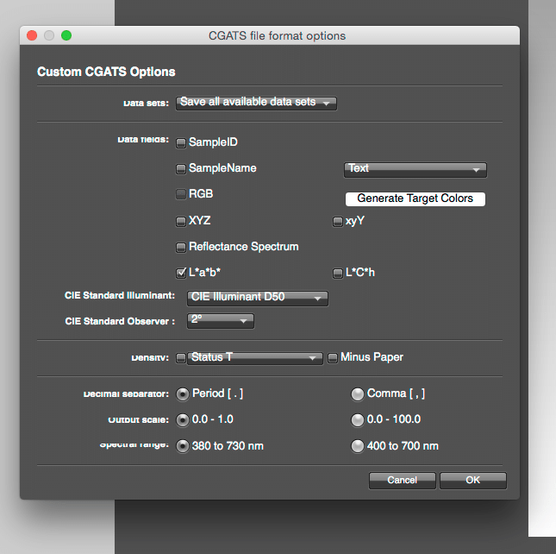Expand CIE Standard Illuminant dropdown

(x=258, y=298)
